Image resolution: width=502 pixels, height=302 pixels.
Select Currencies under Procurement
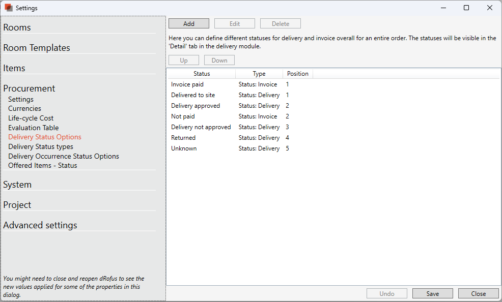coord(24,108)
